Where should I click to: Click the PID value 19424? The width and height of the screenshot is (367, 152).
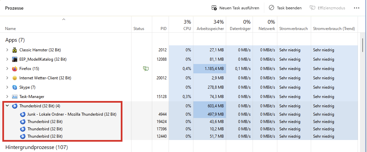[162, 121]
